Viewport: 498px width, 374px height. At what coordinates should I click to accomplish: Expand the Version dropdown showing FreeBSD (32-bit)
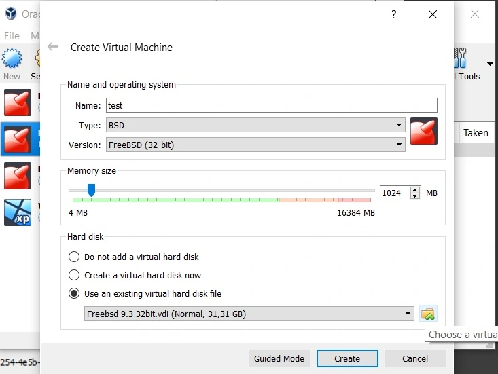(x=255, y=145)
